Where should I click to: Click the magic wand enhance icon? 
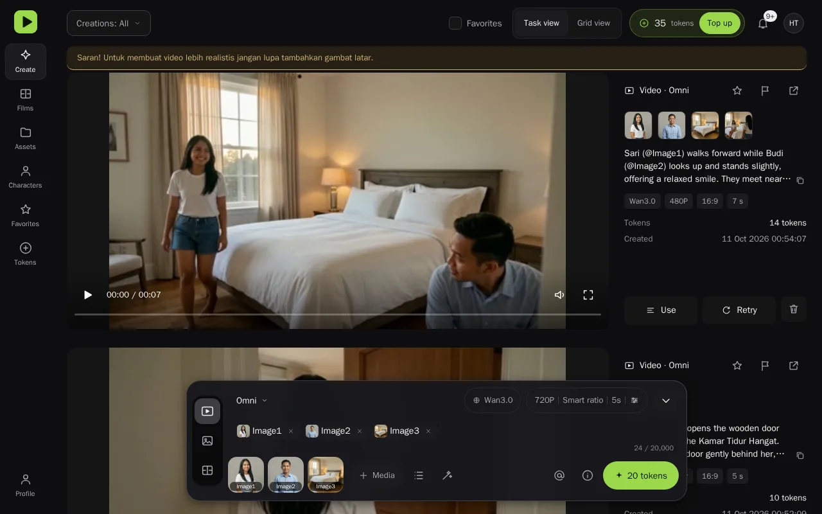[448, 475]
